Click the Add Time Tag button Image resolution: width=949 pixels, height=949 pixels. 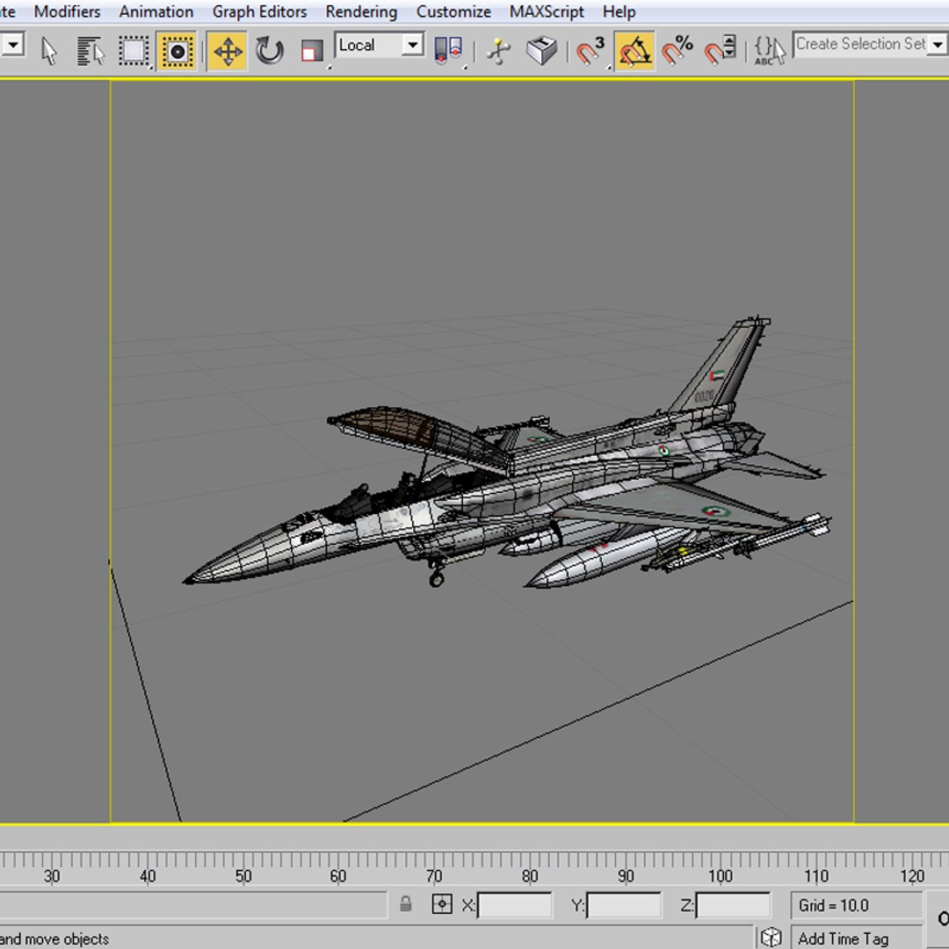point(856,938)
